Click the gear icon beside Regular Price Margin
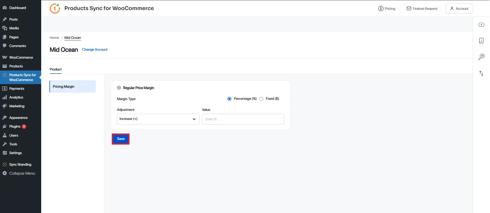Image resolution: width=490 pixels, height=213 pixels. tap(119, 88)
